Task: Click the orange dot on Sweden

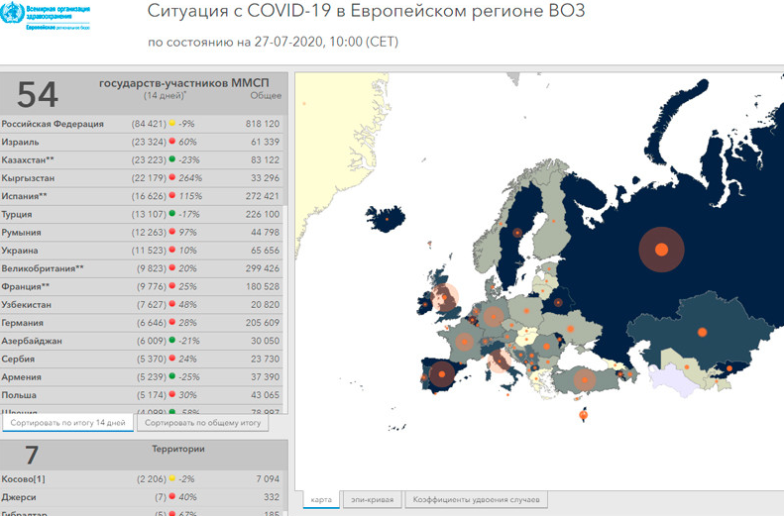Action: coord(517,235)
